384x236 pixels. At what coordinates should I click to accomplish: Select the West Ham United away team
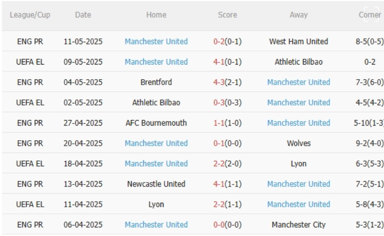(x=299, y=41)
